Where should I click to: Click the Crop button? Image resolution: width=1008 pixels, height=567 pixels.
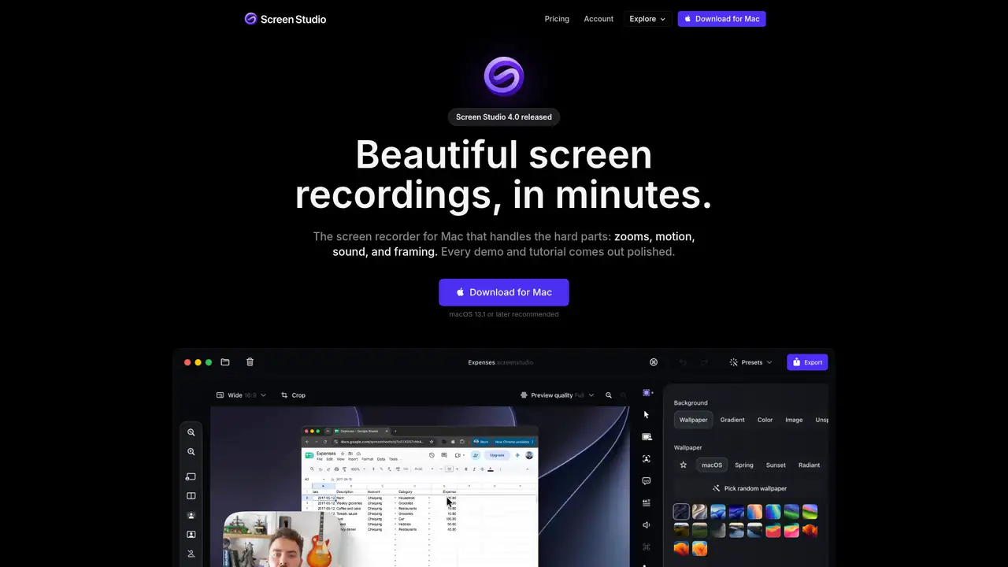(x=293, y=395)
